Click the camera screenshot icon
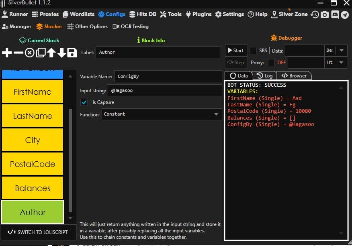This screenshot has width=352, height=246. tap(325, 14)
